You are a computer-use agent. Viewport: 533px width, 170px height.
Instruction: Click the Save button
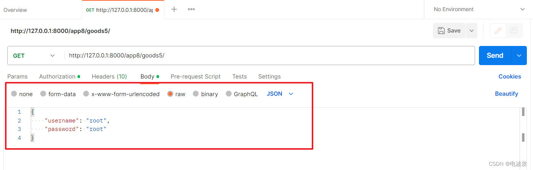[x=449, y=31]
